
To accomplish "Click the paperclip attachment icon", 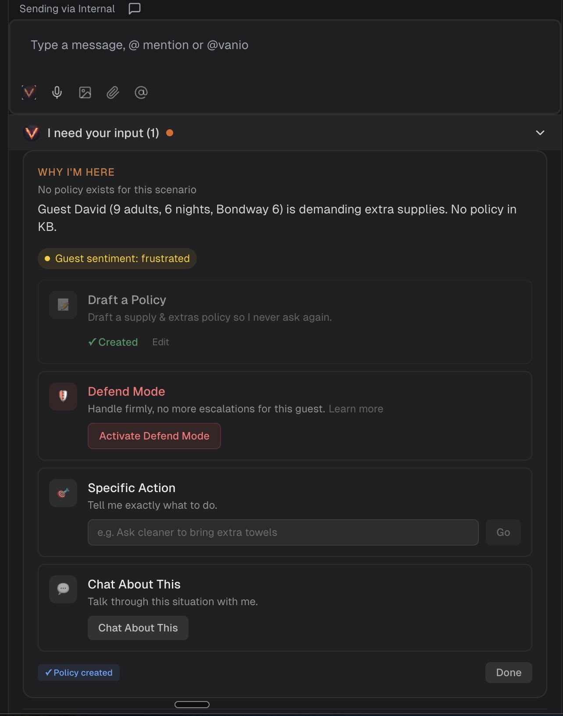I will point(113,92).
